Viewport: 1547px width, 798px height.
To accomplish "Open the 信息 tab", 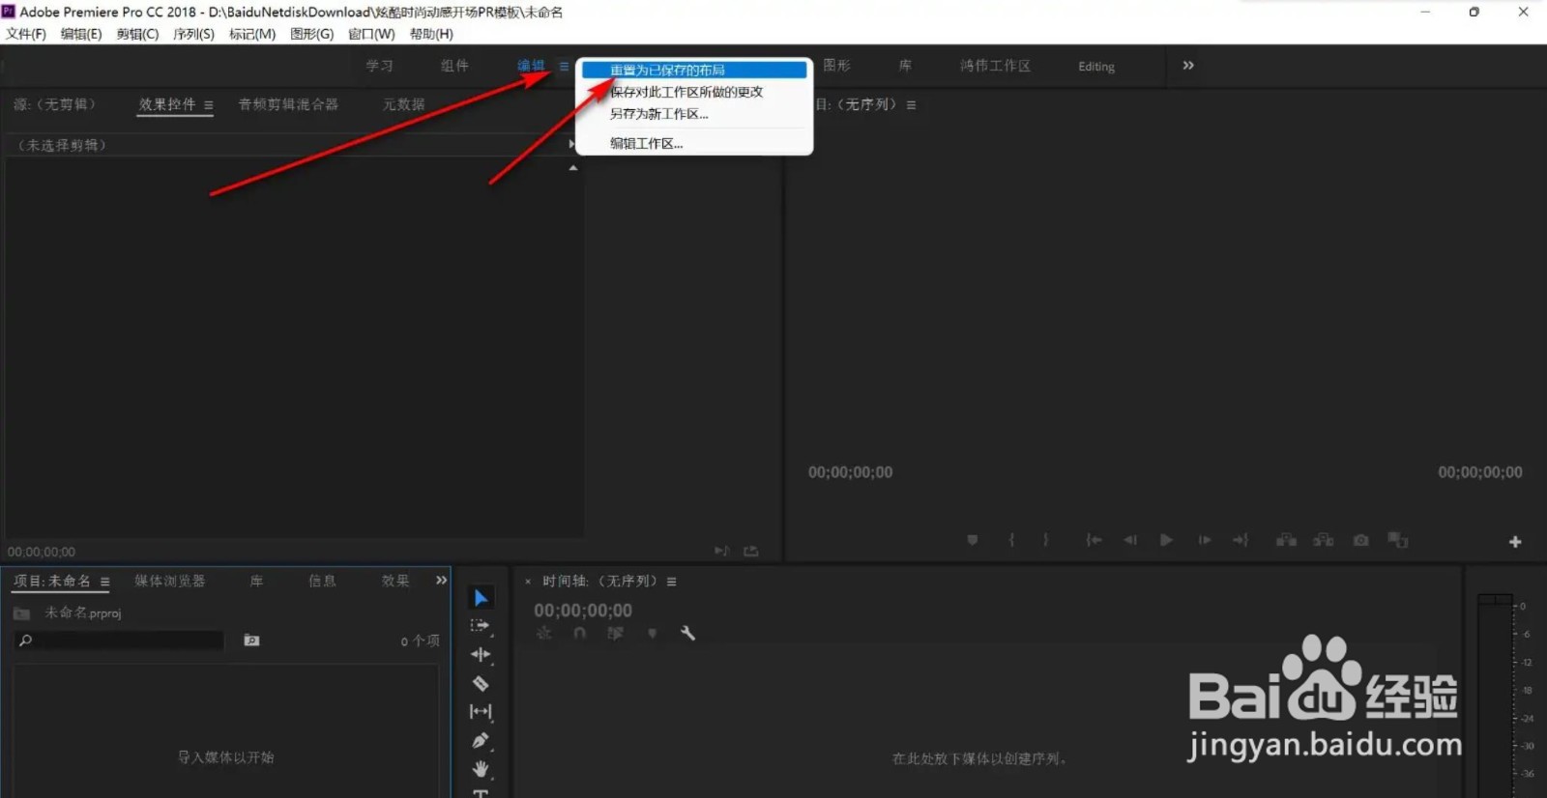I will (322, 581).
